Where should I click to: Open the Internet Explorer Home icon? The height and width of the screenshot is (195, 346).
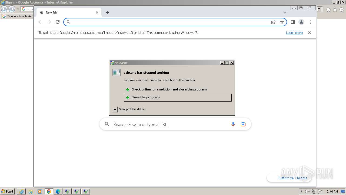pos(328,9)
